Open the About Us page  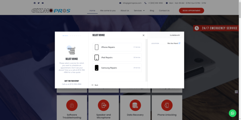tap(125, 11)
